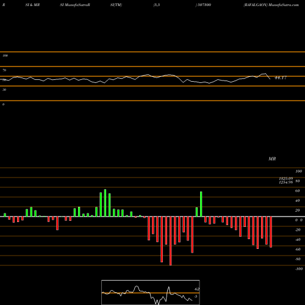Click the MR axis -60 label
This screenshot has height=305, width=305.
[298, 249]
